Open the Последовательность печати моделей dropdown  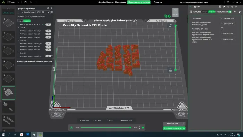[x=228, y=24]
